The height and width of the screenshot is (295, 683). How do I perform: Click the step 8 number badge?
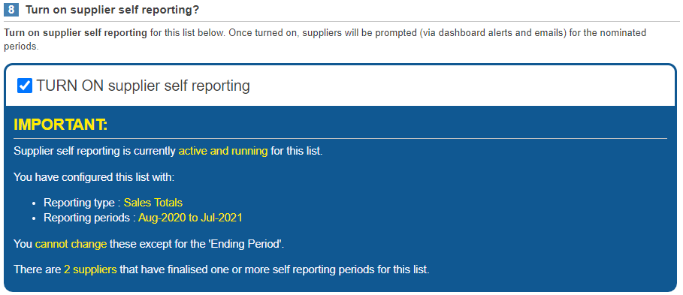(x=11, y=10)
